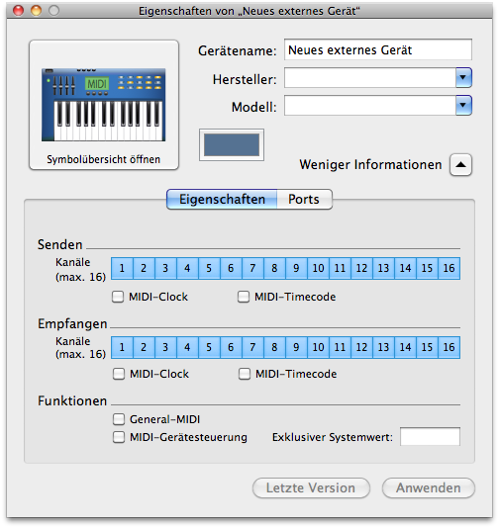Screen dimensions: 499x528
Task: Toggle send channel 1
Action: pos(122,268)
